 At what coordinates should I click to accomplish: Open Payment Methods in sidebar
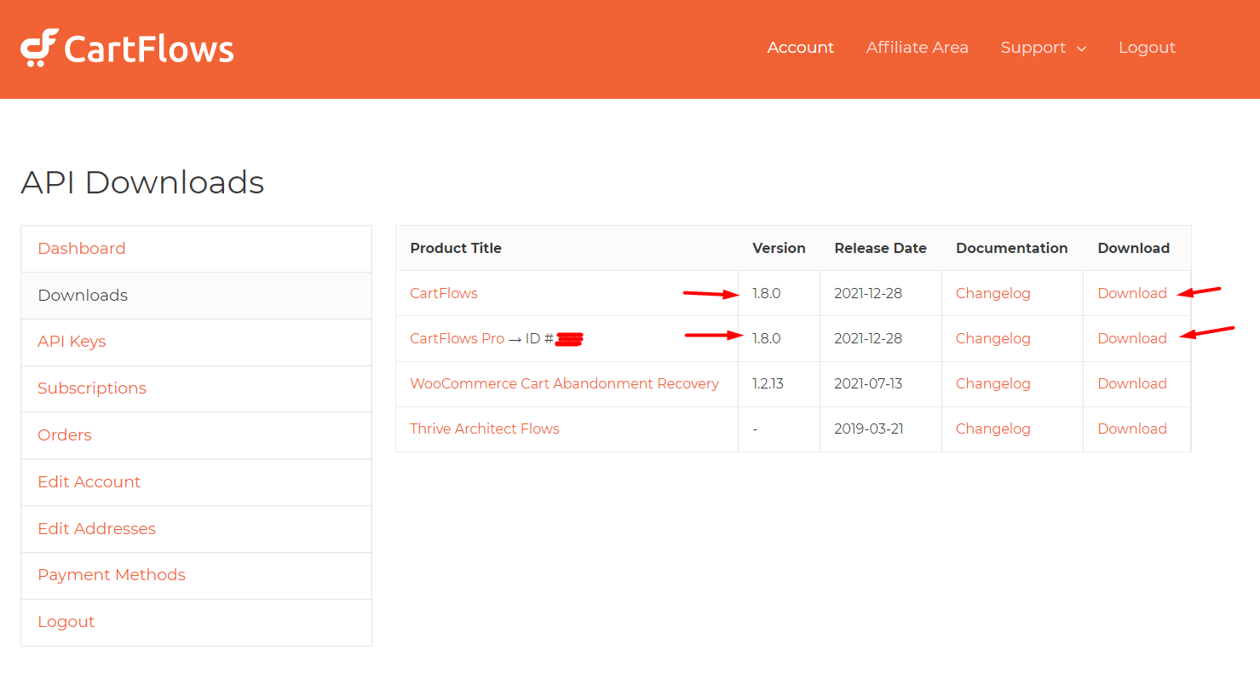112,575
